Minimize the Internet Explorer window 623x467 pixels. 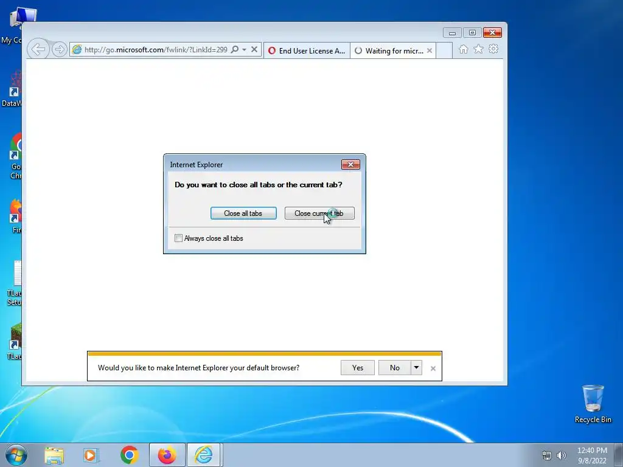pos(452,33)
